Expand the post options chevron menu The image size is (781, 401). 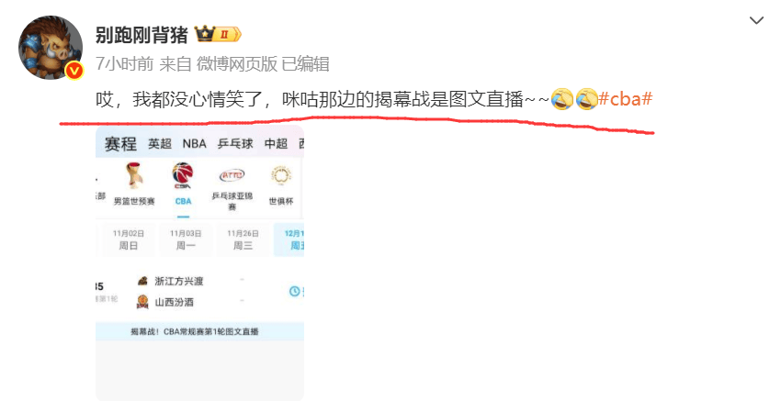pos(756,20)
